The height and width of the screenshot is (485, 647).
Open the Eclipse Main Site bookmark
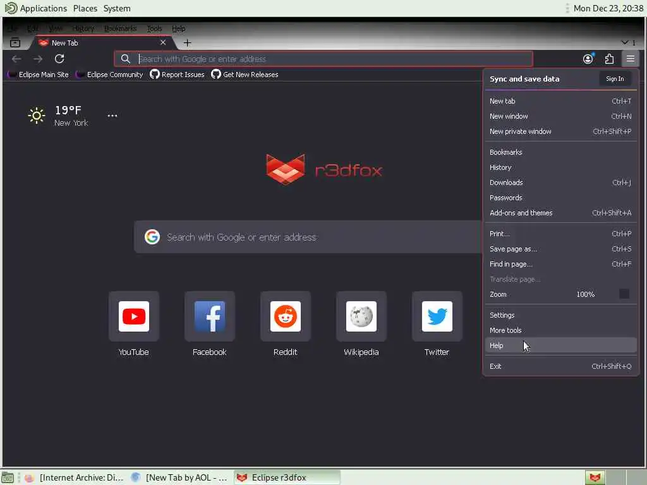click(39, 75)
